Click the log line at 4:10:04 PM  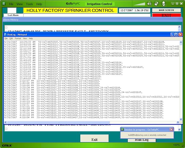[x=84, y=117]
